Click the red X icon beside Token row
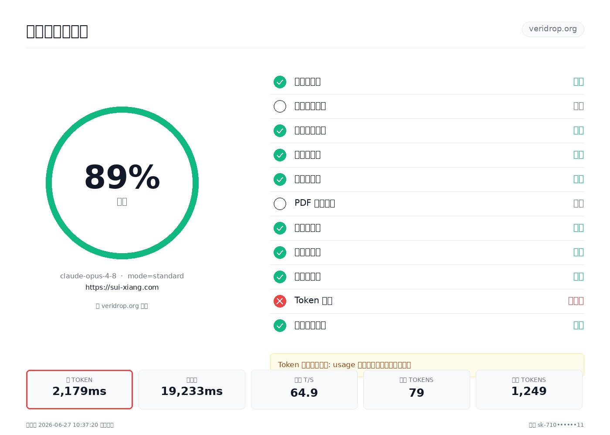Viewport: 610px width, 435px height. pyautogui.click(x=280, y=301)
